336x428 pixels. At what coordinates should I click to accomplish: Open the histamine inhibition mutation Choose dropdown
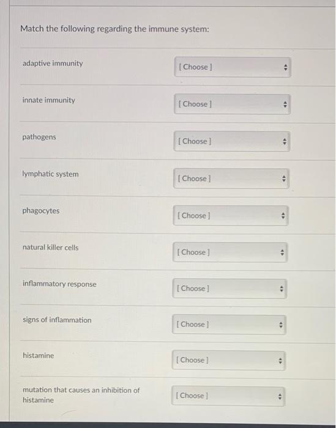tap(228, 396)
